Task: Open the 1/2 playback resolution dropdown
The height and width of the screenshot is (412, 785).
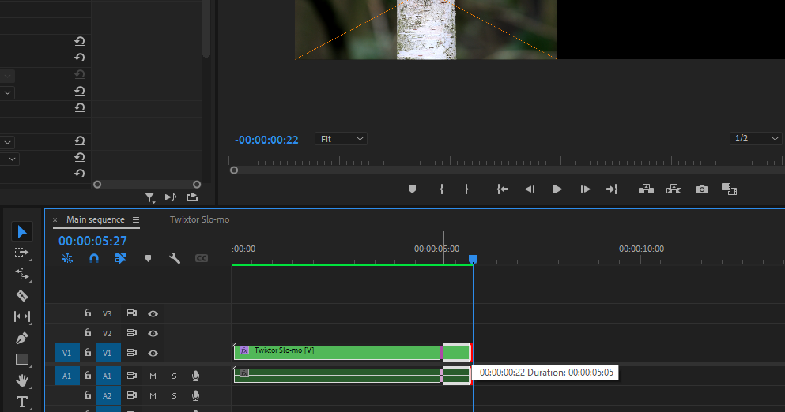Action: pyautogui.click(x=756, y=138)
